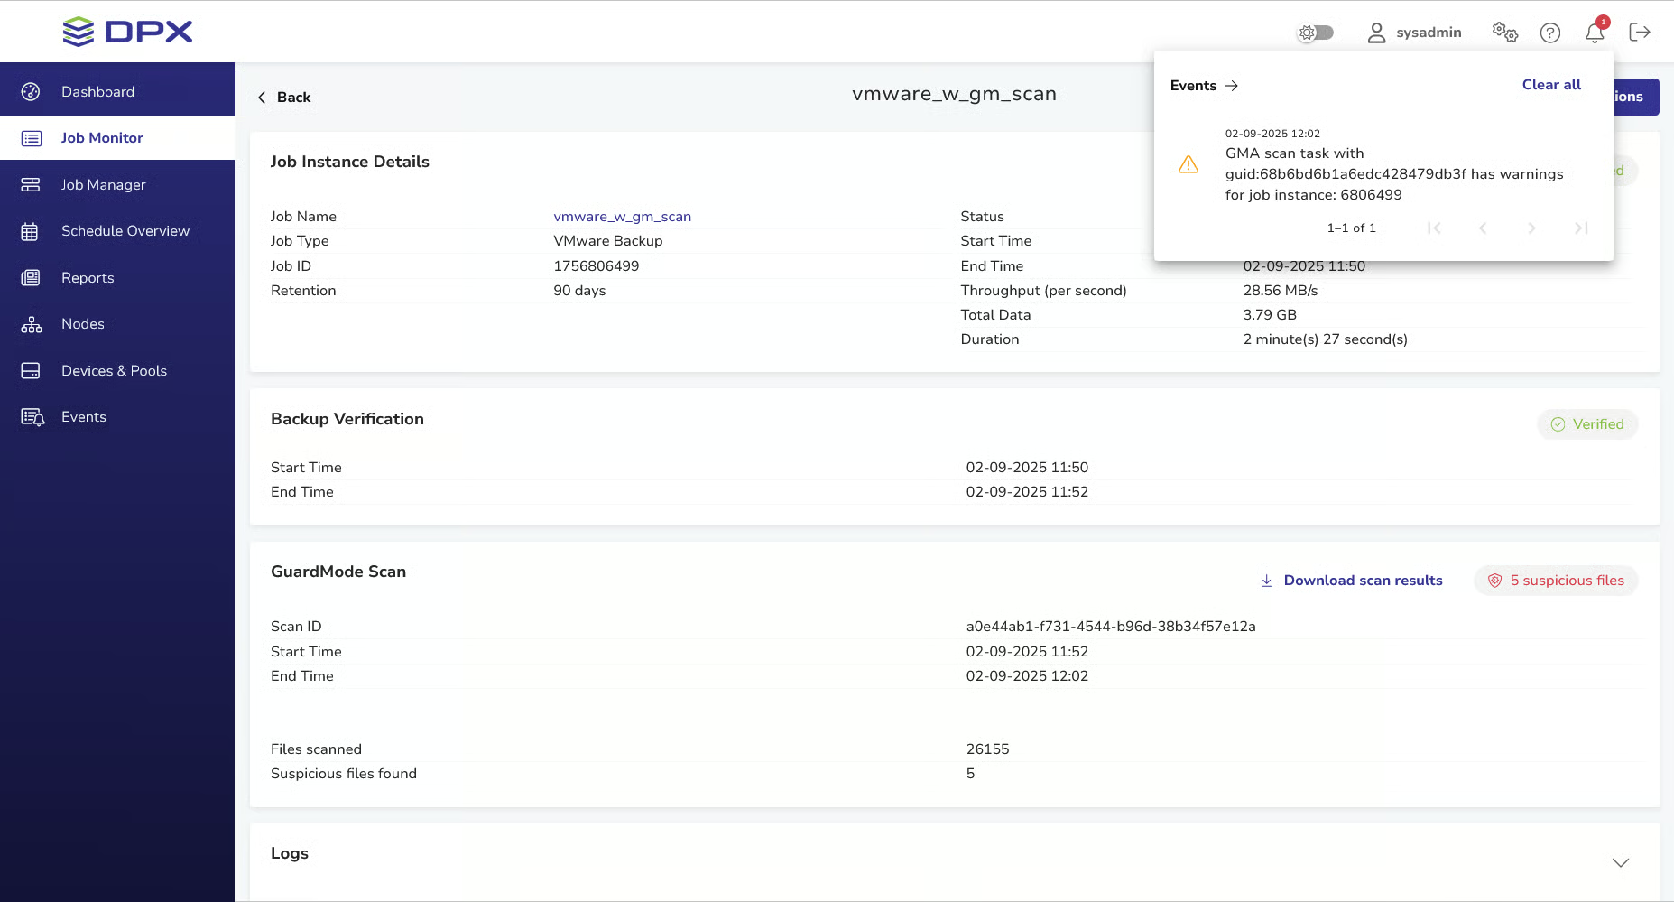Open Dashboard from the sidebar

click(97, 92)
